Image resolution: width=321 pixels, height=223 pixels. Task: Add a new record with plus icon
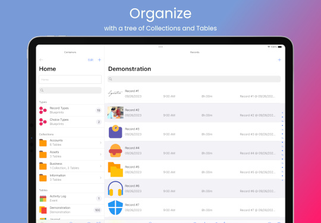pos(279,60)
